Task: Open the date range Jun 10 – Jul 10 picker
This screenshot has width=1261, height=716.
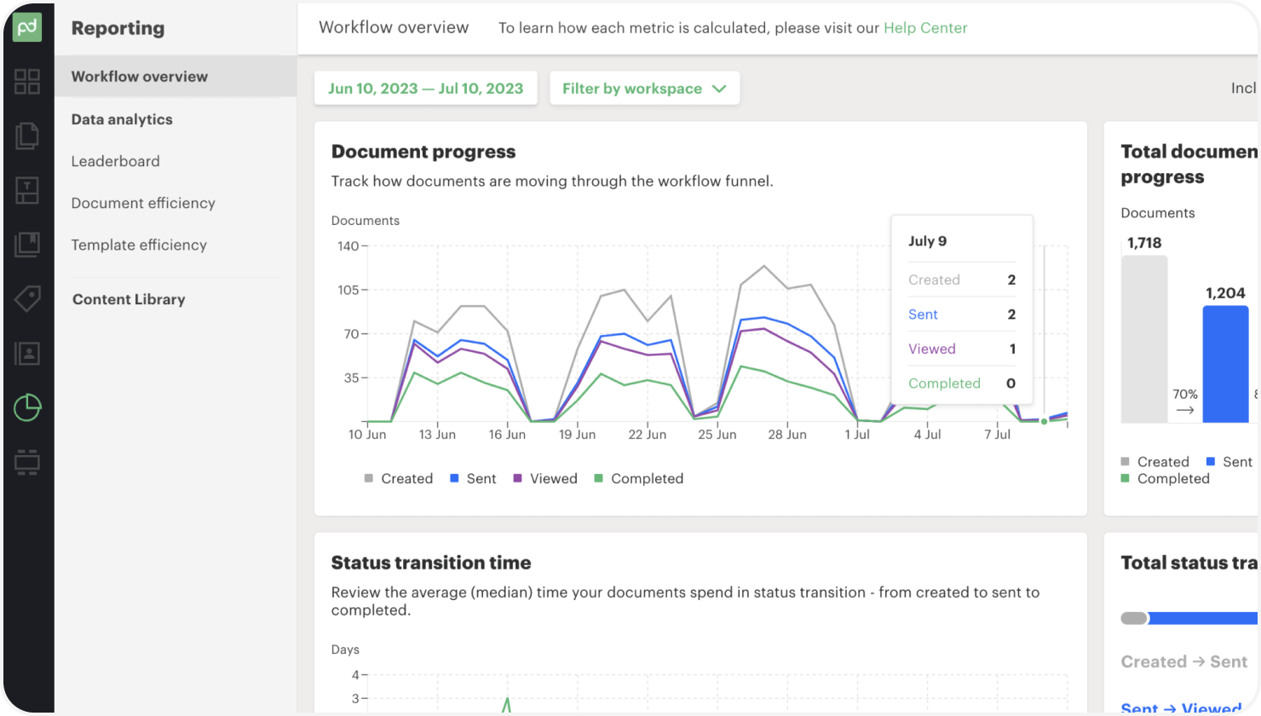Action: point(425,89)
